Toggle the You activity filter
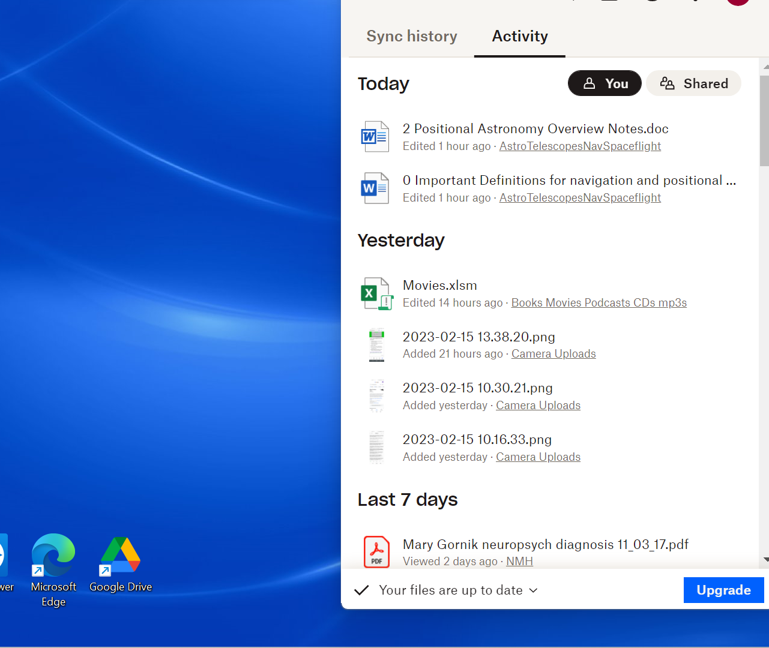Viewport: 769px width, 648px height. [x=605, y=83]
